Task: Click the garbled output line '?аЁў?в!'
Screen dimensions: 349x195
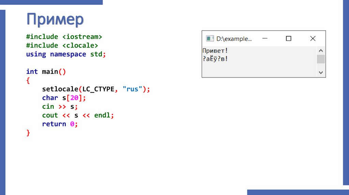Action: [x=215, y=59]
